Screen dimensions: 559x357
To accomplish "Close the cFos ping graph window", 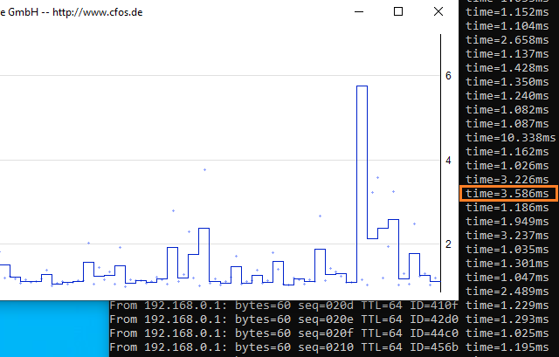I will pos(438,11).
